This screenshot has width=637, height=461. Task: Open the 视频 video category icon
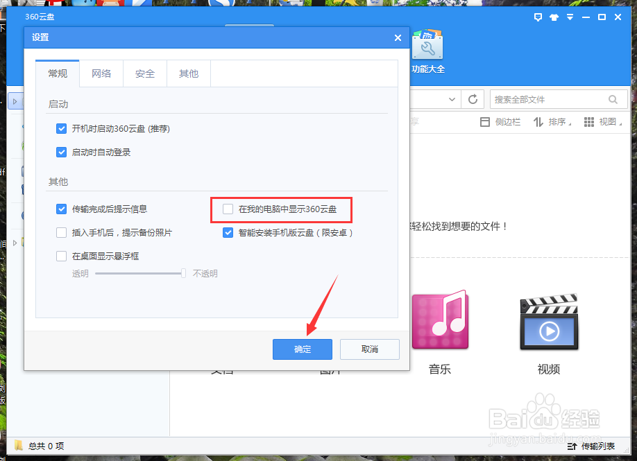point(549,322)
